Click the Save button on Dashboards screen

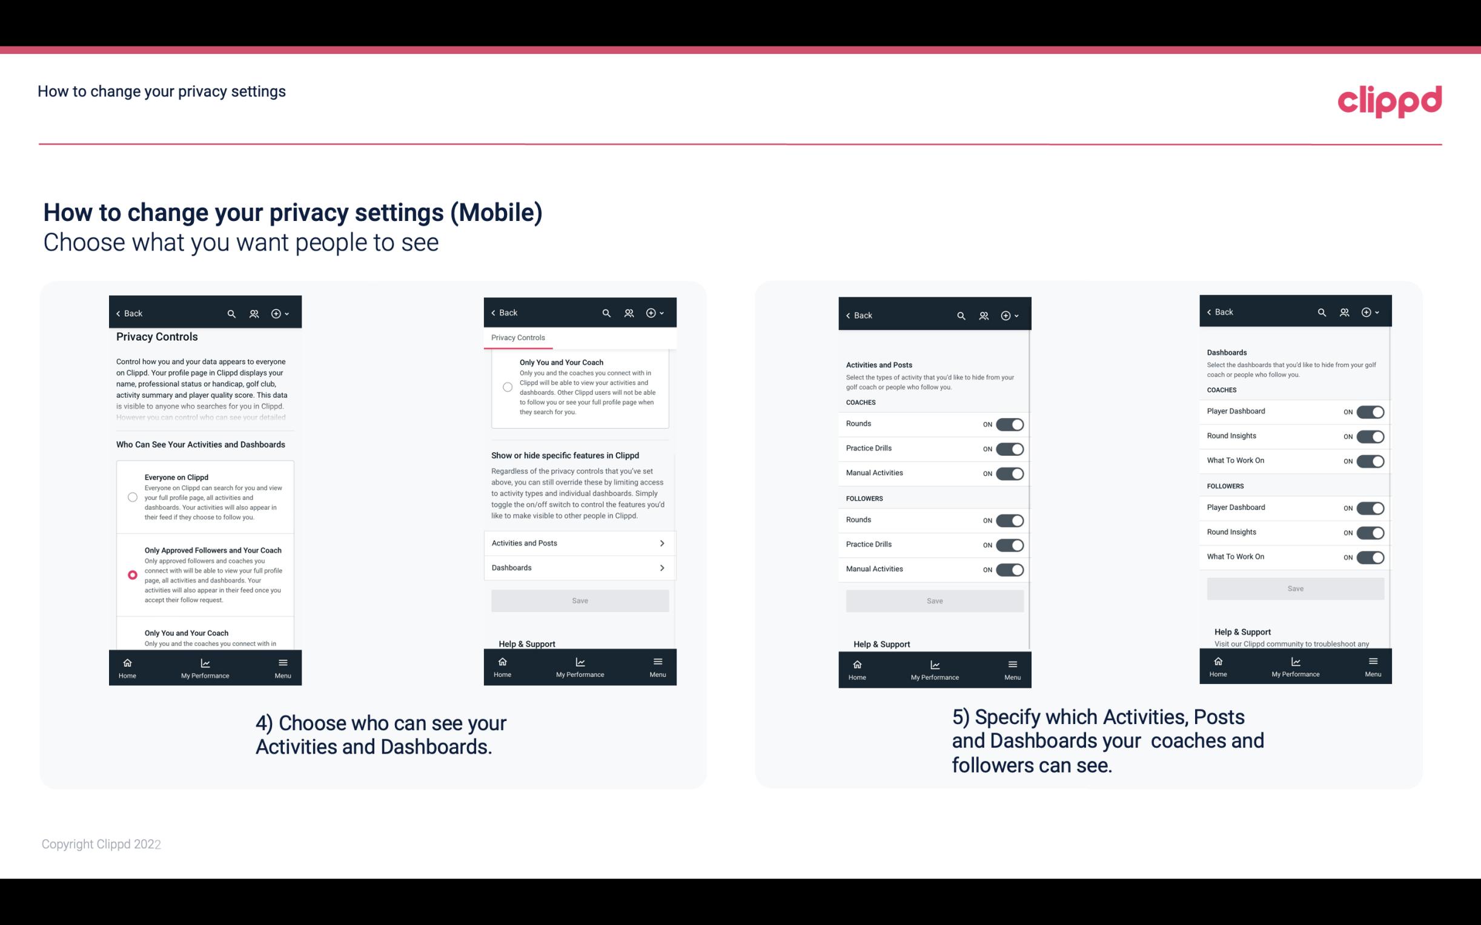coord(1294,588)
